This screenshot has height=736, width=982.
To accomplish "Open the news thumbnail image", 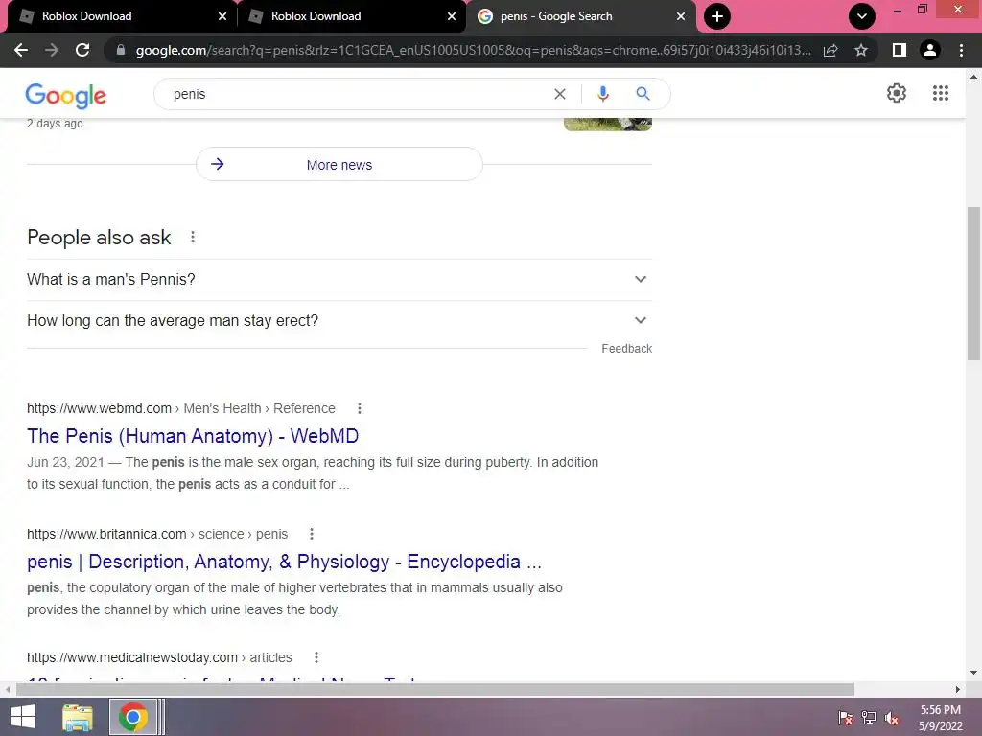I will [x=607, y=124].
